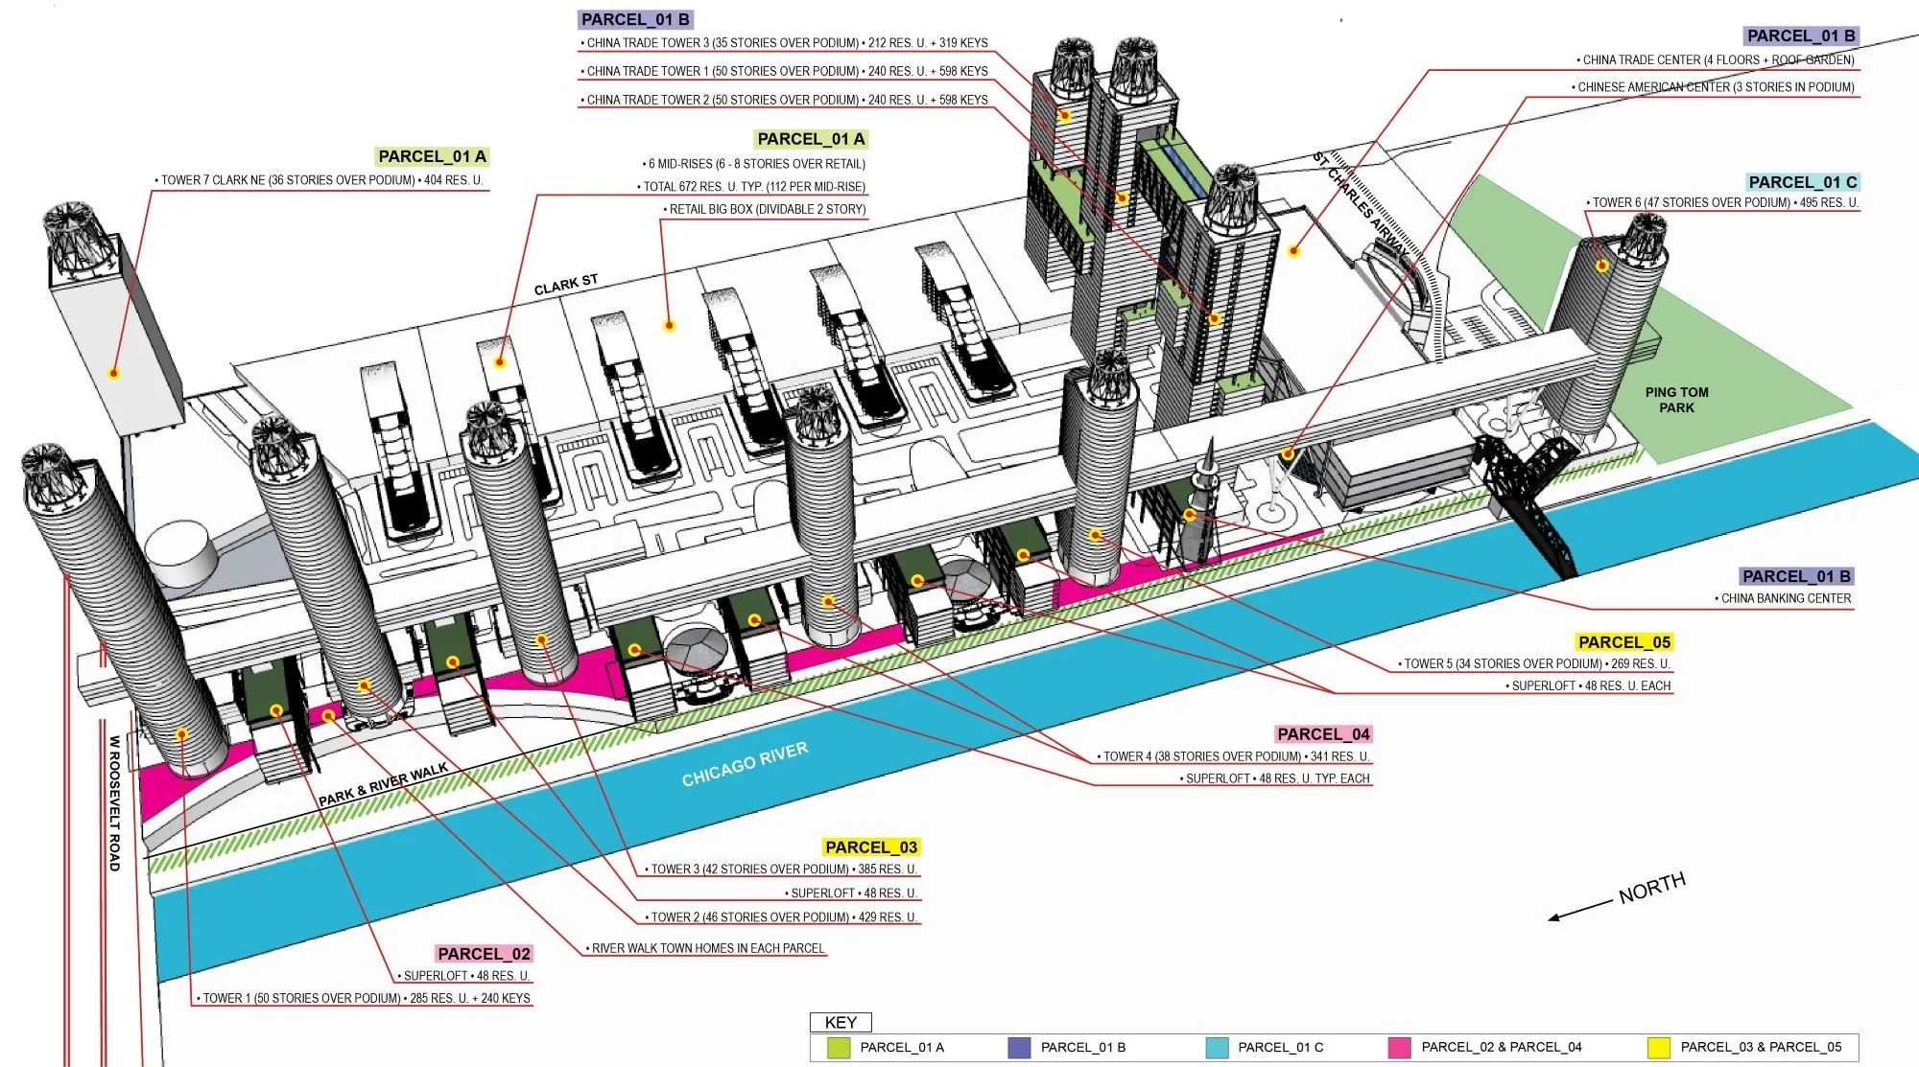Click the PARCEL_04 pink heading label
1919x1067 pixels.
1323,733
